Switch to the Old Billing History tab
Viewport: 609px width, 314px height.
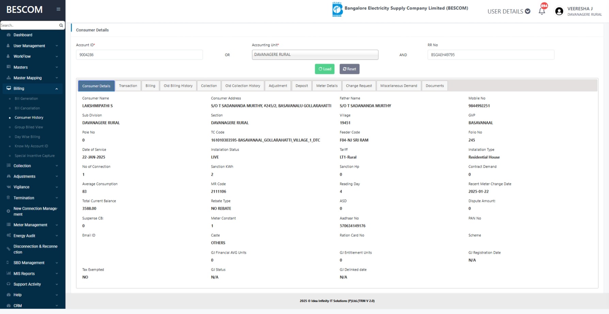click(x=178, y=86)
